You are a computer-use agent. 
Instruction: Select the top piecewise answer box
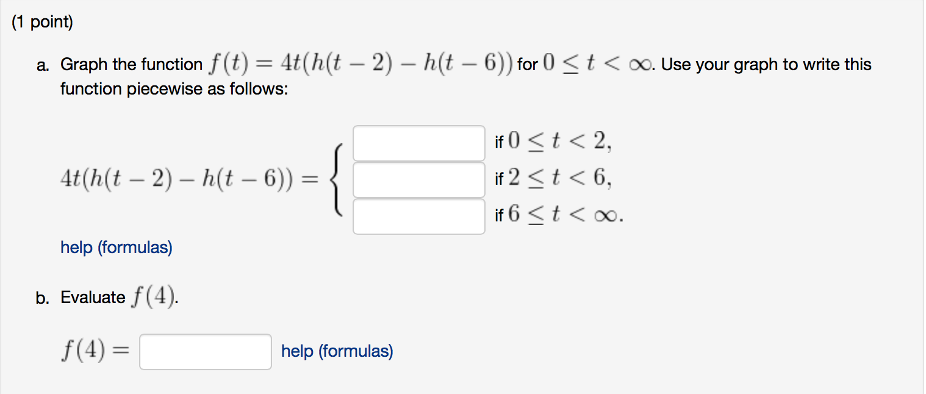(x=418, y=142)
